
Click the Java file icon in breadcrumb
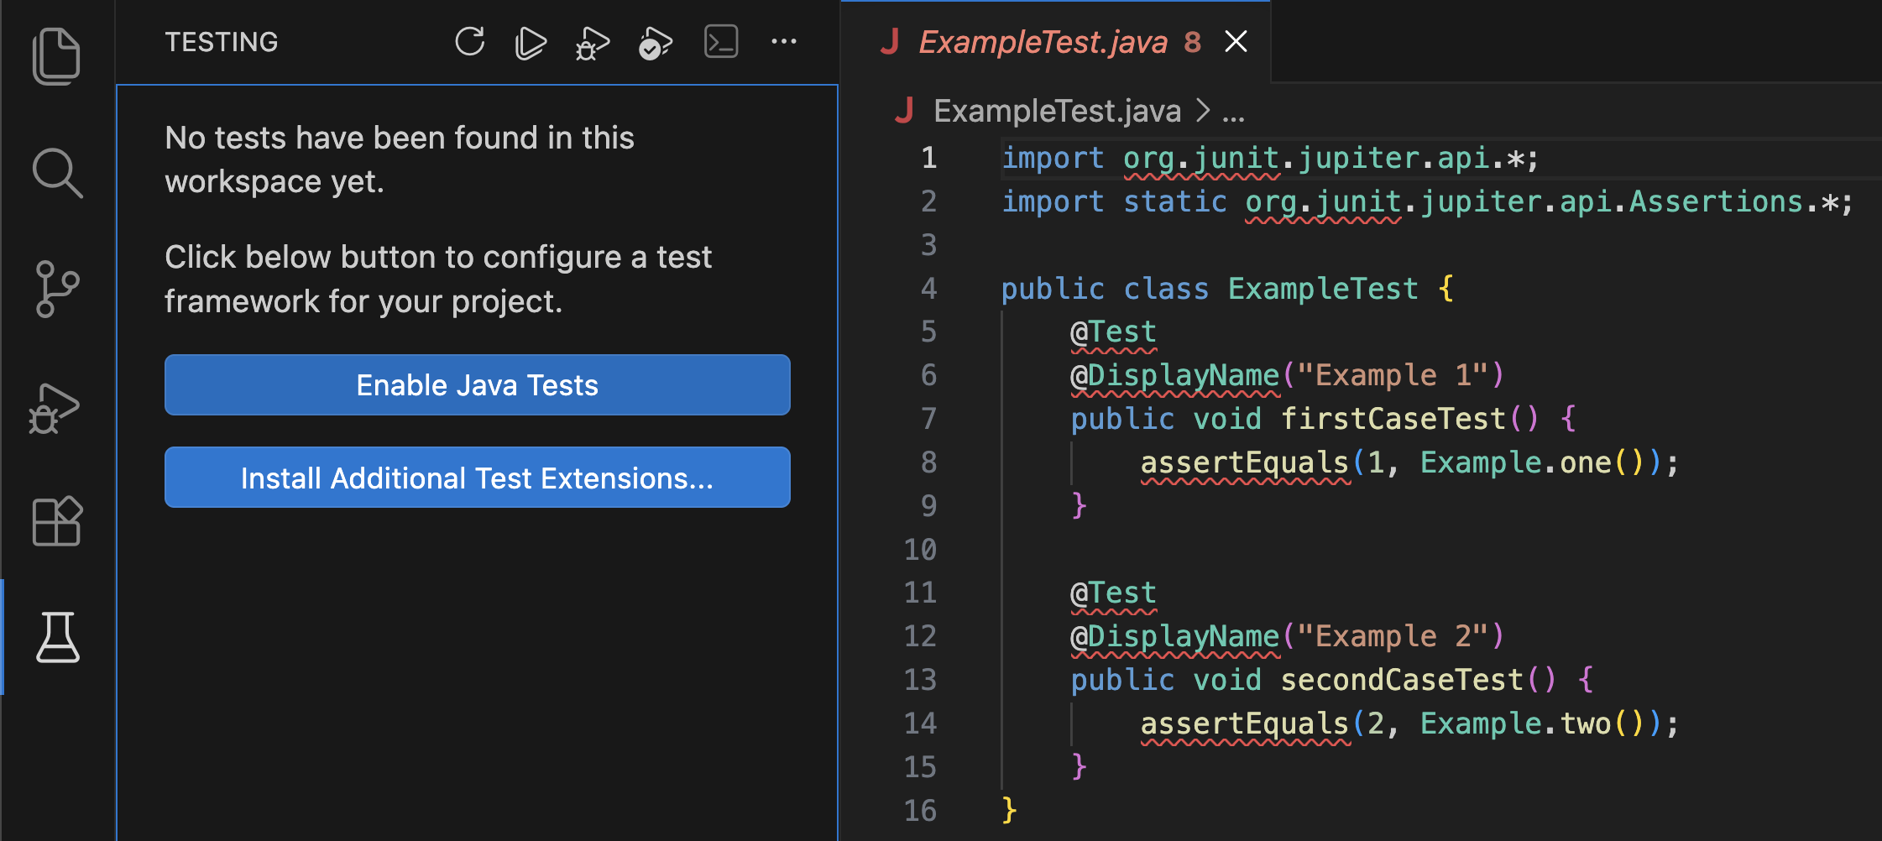tap(904, 110)
